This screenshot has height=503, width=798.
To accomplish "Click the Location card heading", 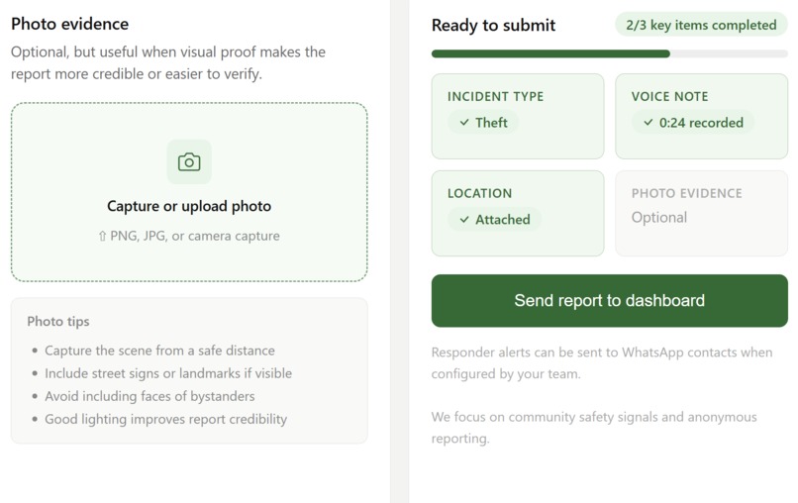I will click(479, 193).
